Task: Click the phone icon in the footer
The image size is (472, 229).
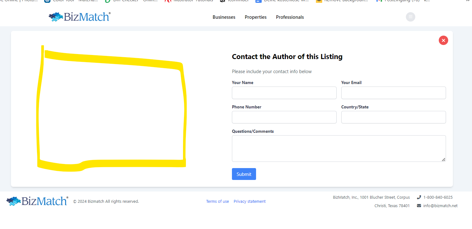Action: (x=419, y=197)
